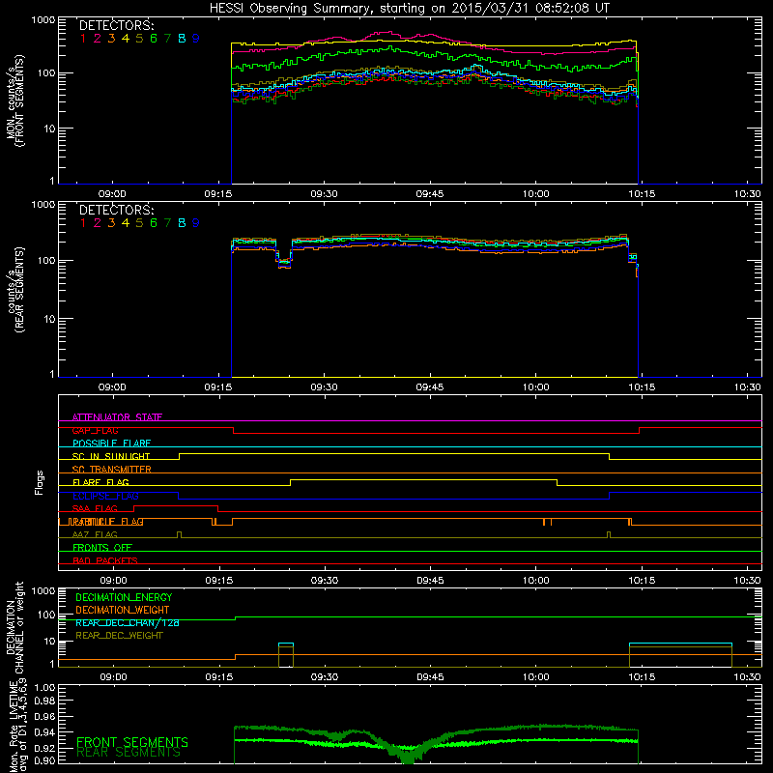Image resolution: width=773 pixels, height=773 pixels.
Task: Select the SAA_FLAG label
Action: coord(95,508)
